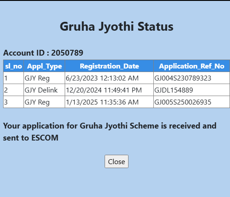The height and width of the screenshot is (197, 230).
Task: Click the Account ID : 2050789 label
Action: [x=43, y=53]
